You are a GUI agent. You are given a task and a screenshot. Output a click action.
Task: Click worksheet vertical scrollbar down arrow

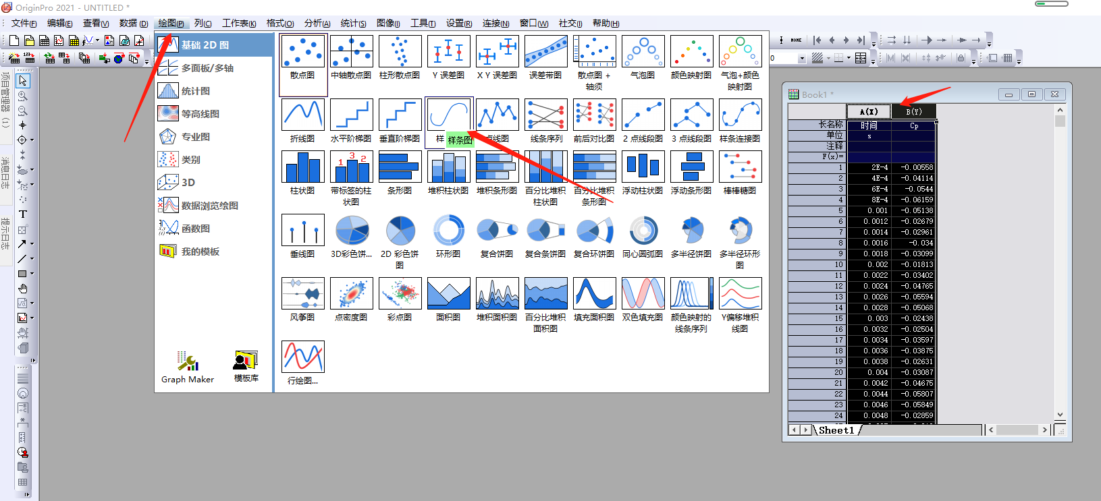[1060, 415]
